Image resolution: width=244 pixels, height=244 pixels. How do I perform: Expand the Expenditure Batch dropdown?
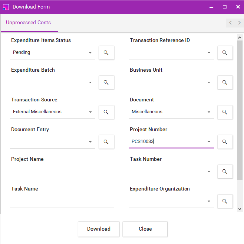point(90,82)
